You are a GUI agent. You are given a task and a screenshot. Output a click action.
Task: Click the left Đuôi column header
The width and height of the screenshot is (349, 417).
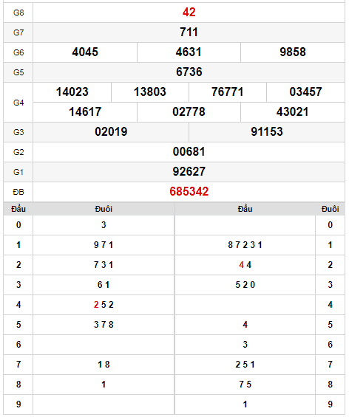[x=104, y=209]
